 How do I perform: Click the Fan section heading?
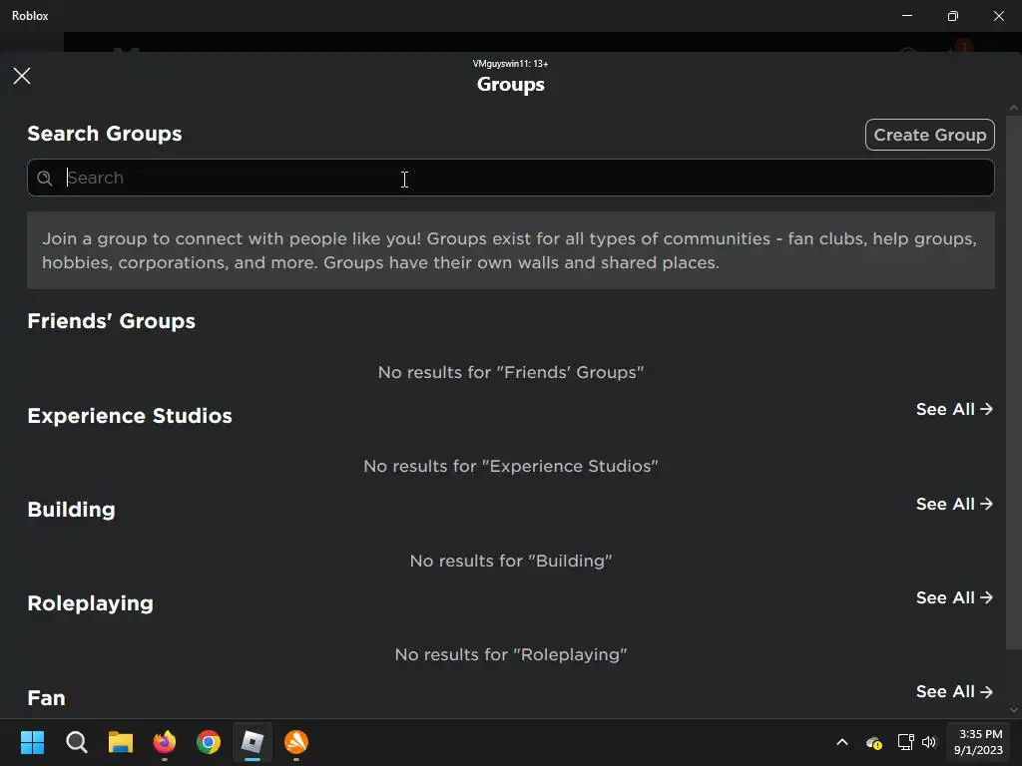tap(46, 697)
